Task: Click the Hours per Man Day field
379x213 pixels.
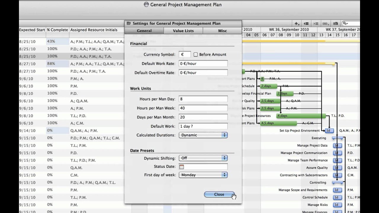Action: 203,99
